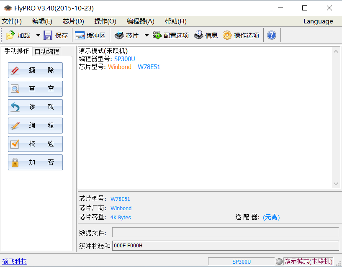Viewport: 342px width, 267px height.
Task: Switch to the 自动编程 tab
Action: click(47, 51)
